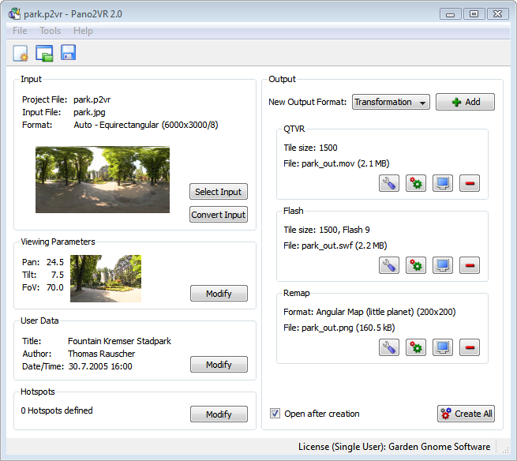
Task: Open Flash output settings wrench icon
Action: [389, 265]
